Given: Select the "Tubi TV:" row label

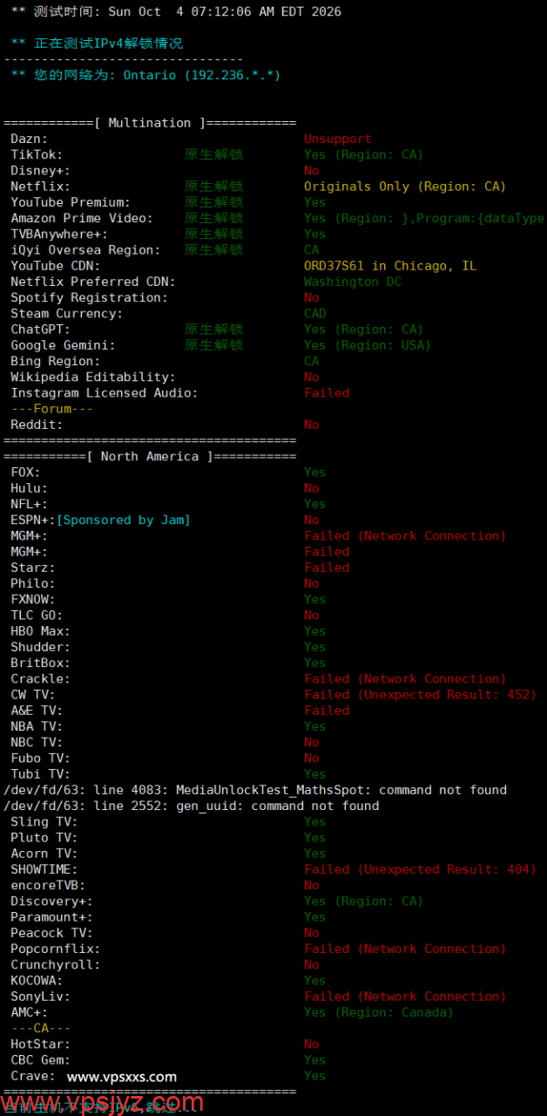Looking at the screenshot, I should coord(40,773).
